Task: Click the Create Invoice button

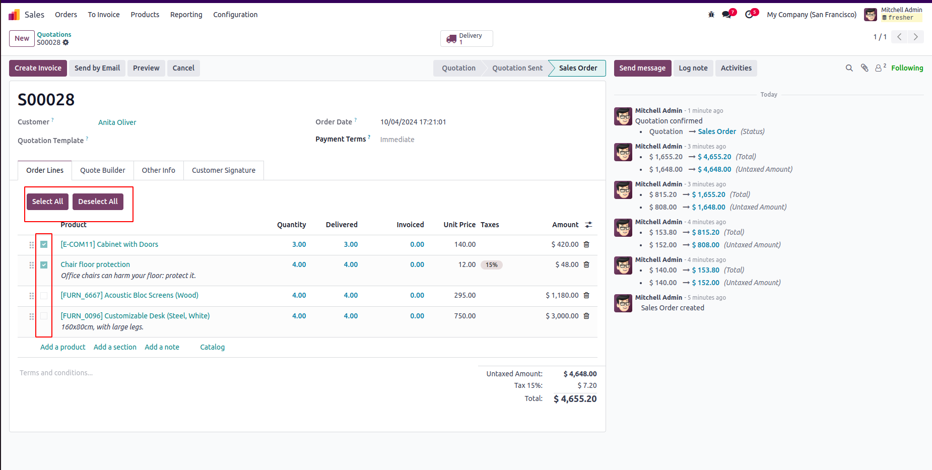Action: [38, 68]
